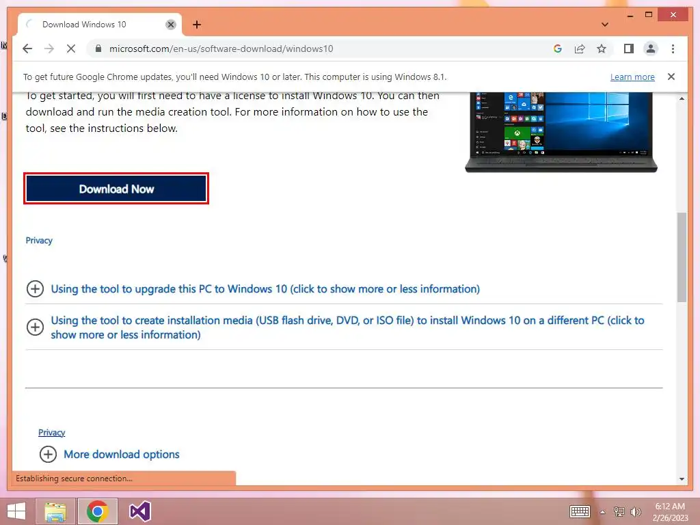Image resolution: width=700 pixels, height=525 pixels.
Task: Open the Chrome profile avatar menu
Action: [651, 49]
